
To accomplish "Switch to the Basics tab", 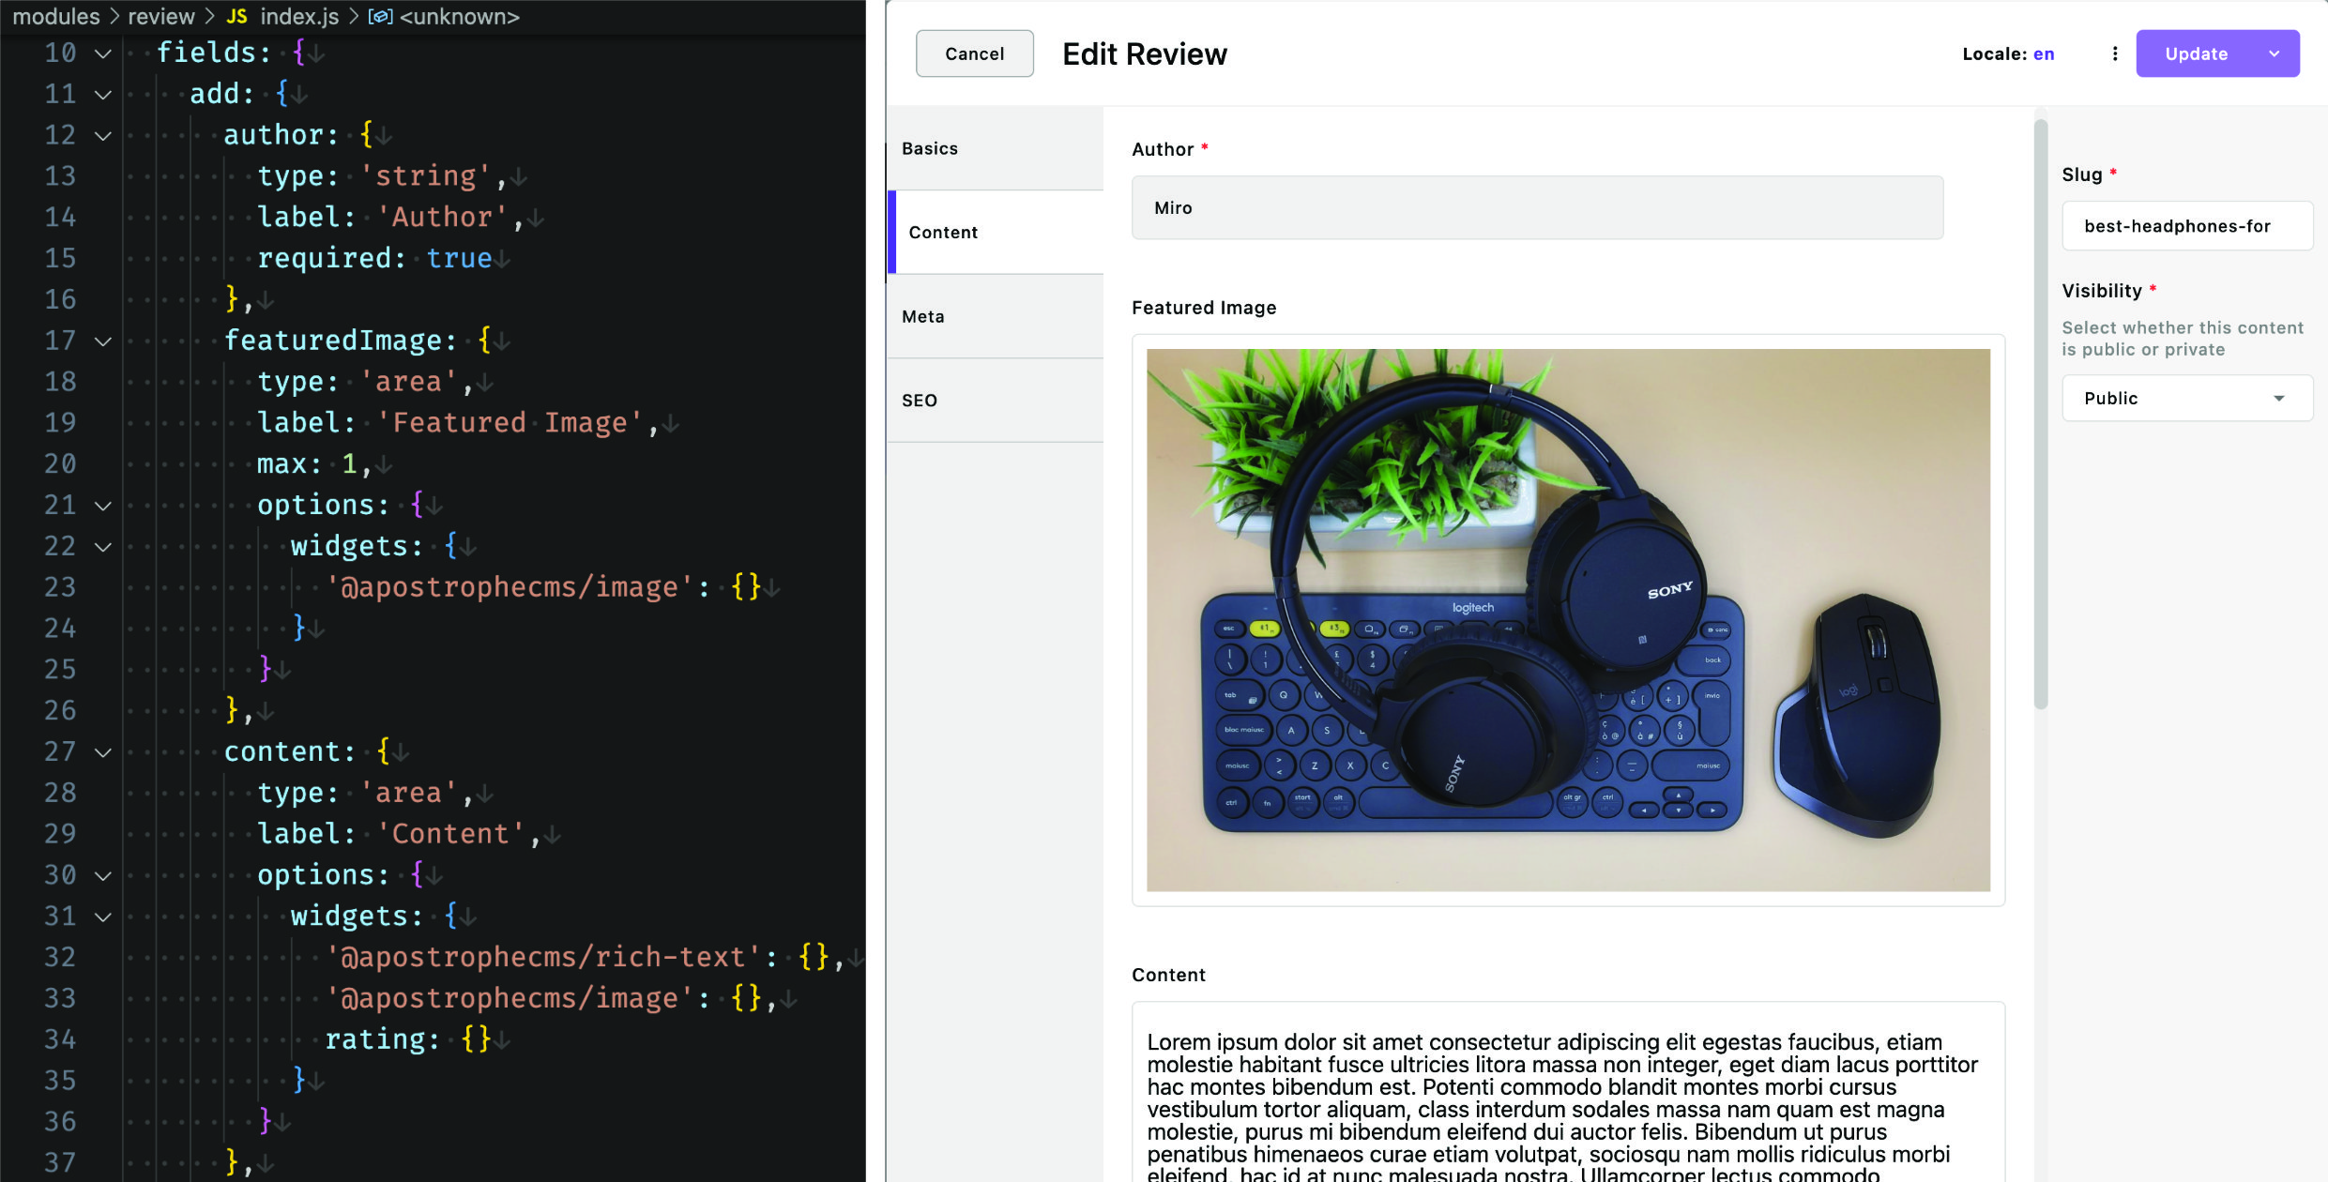I will tap(929, 148).
